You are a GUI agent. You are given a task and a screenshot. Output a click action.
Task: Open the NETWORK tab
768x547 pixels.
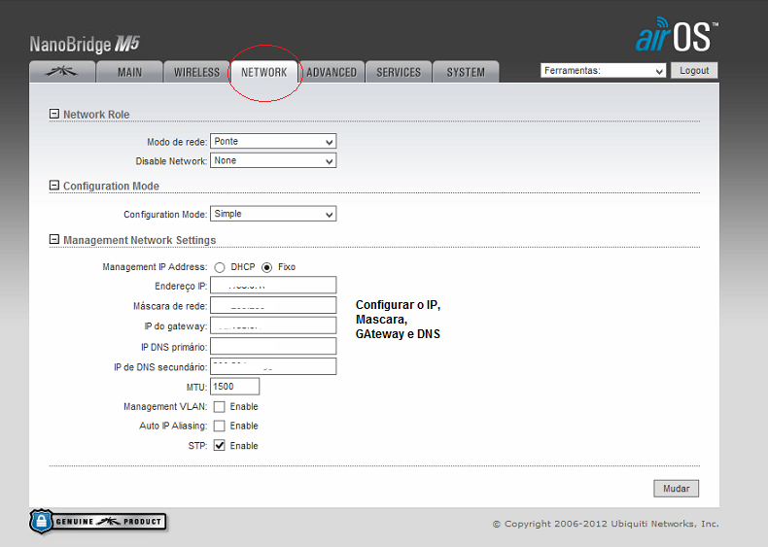(x=264, y=72)
